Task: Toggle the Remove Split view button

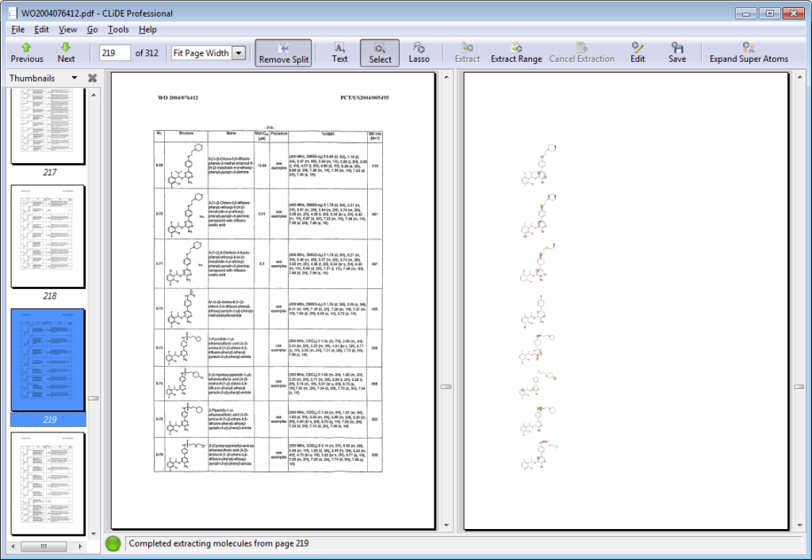Action: [x=283, y=52]
